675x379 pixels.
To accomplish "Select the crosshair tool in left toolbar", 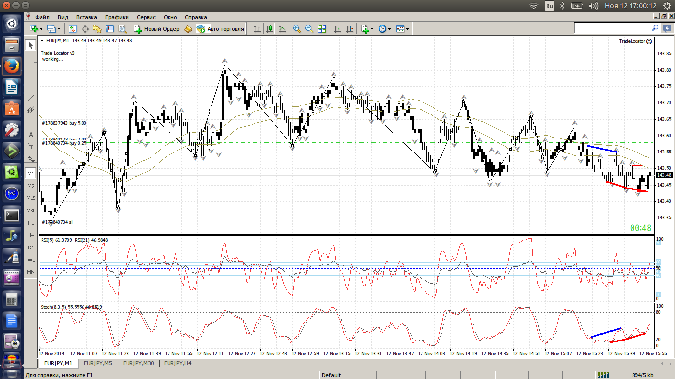I will click(31, 58).
